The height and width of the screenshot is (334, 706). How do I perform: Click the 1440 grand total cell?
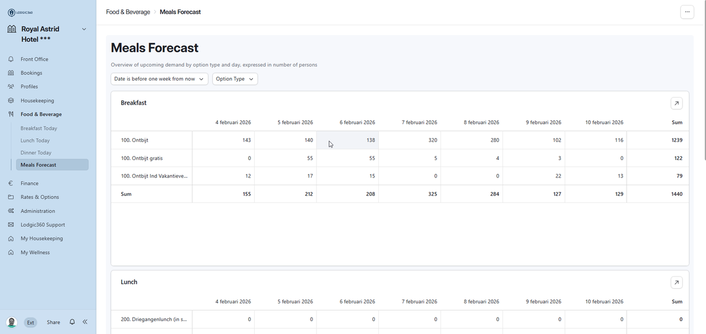coord(658,193)
